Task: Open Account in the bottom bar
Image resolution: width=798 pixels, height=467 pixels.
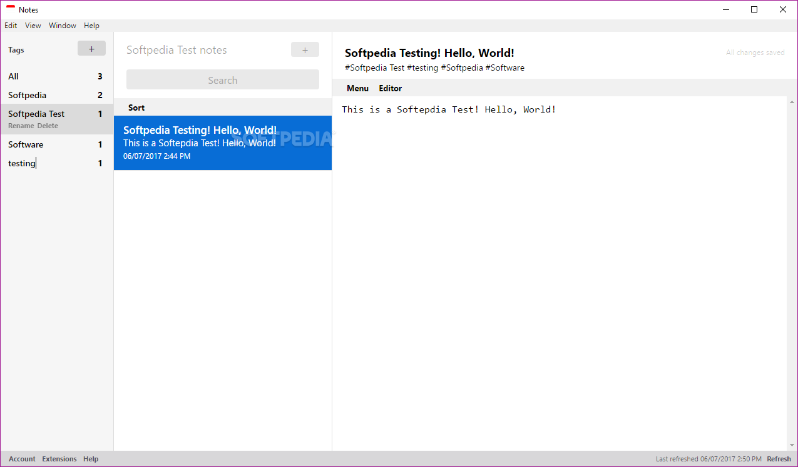Action: 22,459
